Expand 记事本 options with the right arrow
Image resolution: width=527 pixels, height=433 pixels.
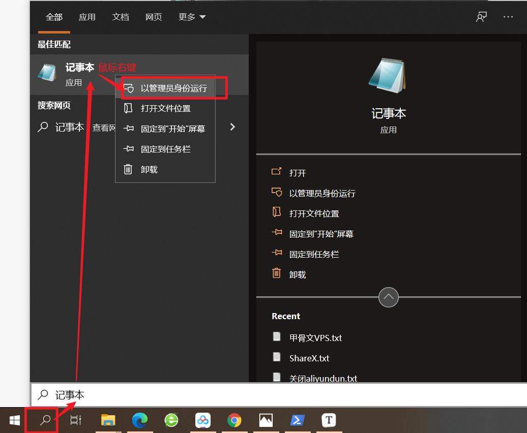click(x=232, y=127)
